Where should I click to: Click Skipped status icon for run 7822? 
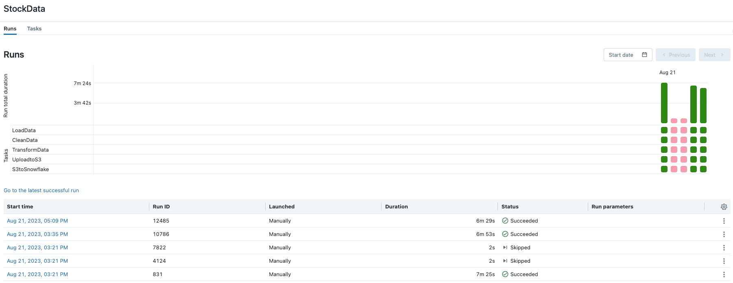pos(505,248)
